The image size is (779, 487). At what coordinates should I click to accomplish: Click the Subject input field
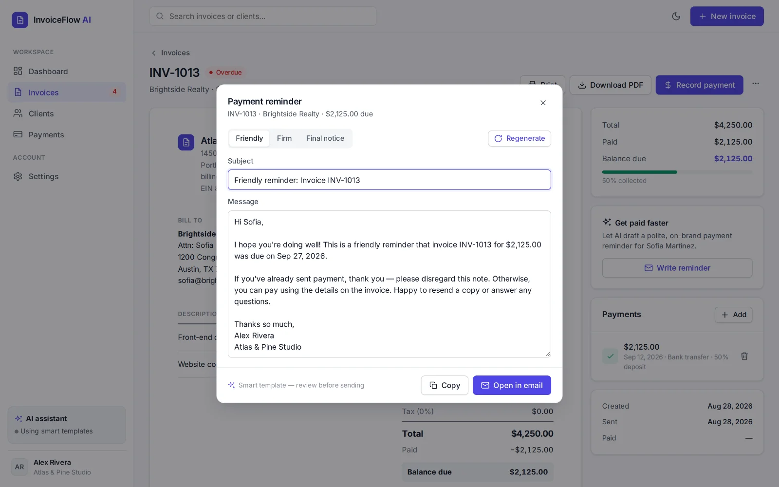click(389, 180)
